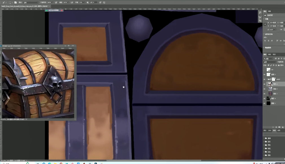
Task: Collapse the metal group arrow
Action: (267, 79)
